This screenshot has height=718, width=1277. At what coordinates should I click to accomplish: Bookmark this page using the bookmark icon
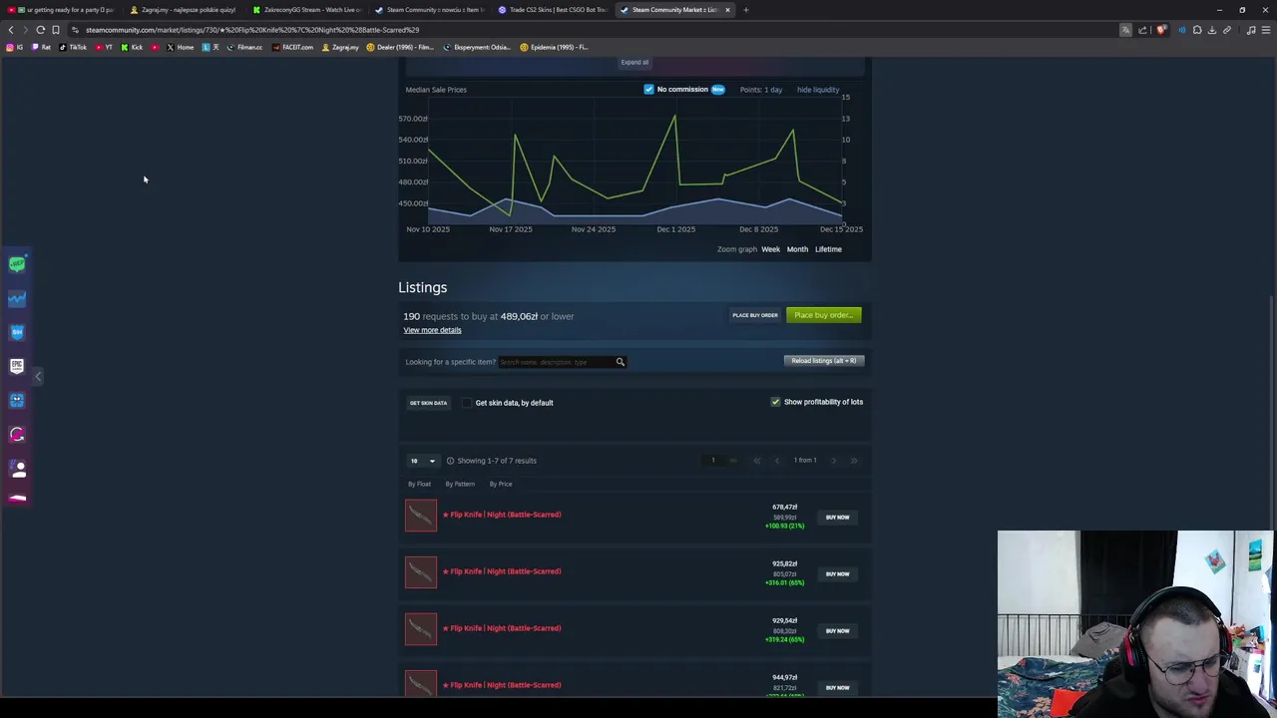pyautogui.click(x=56, y=30)
